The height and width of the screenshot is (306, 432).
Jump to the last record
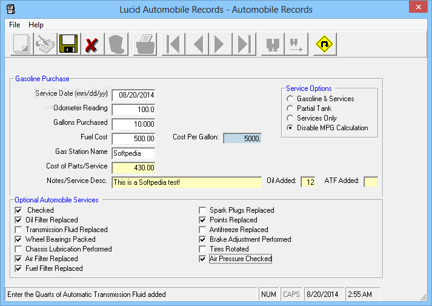point(244,44)
